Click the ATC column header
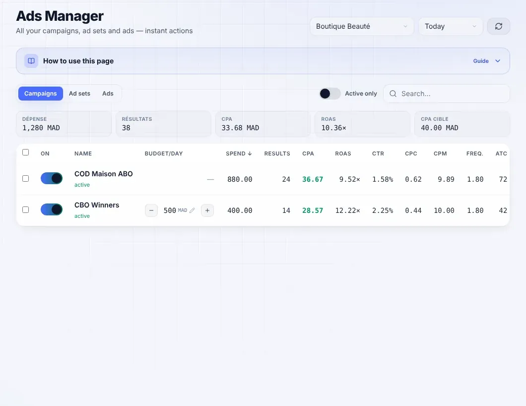526x406 pixels. pos(501,153)
